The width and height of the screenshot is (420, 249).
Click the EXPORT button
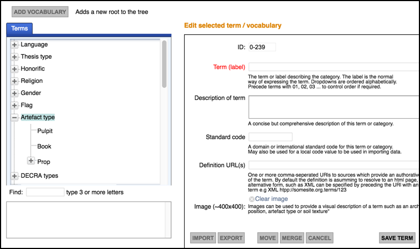231,238
